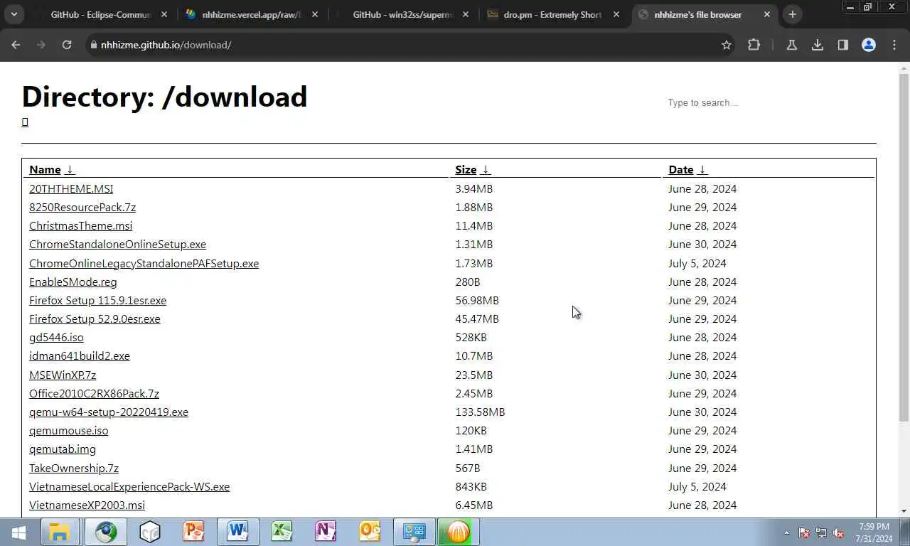The image size is (910, 546).
Task: Download ChromeOnlineLegacyStandalonePAFSetup.exe
Action: coord(144,263)
